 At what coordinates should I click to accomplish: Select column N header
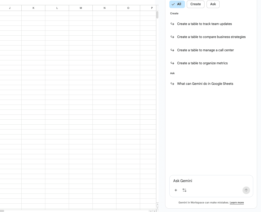tap(104, 8)
